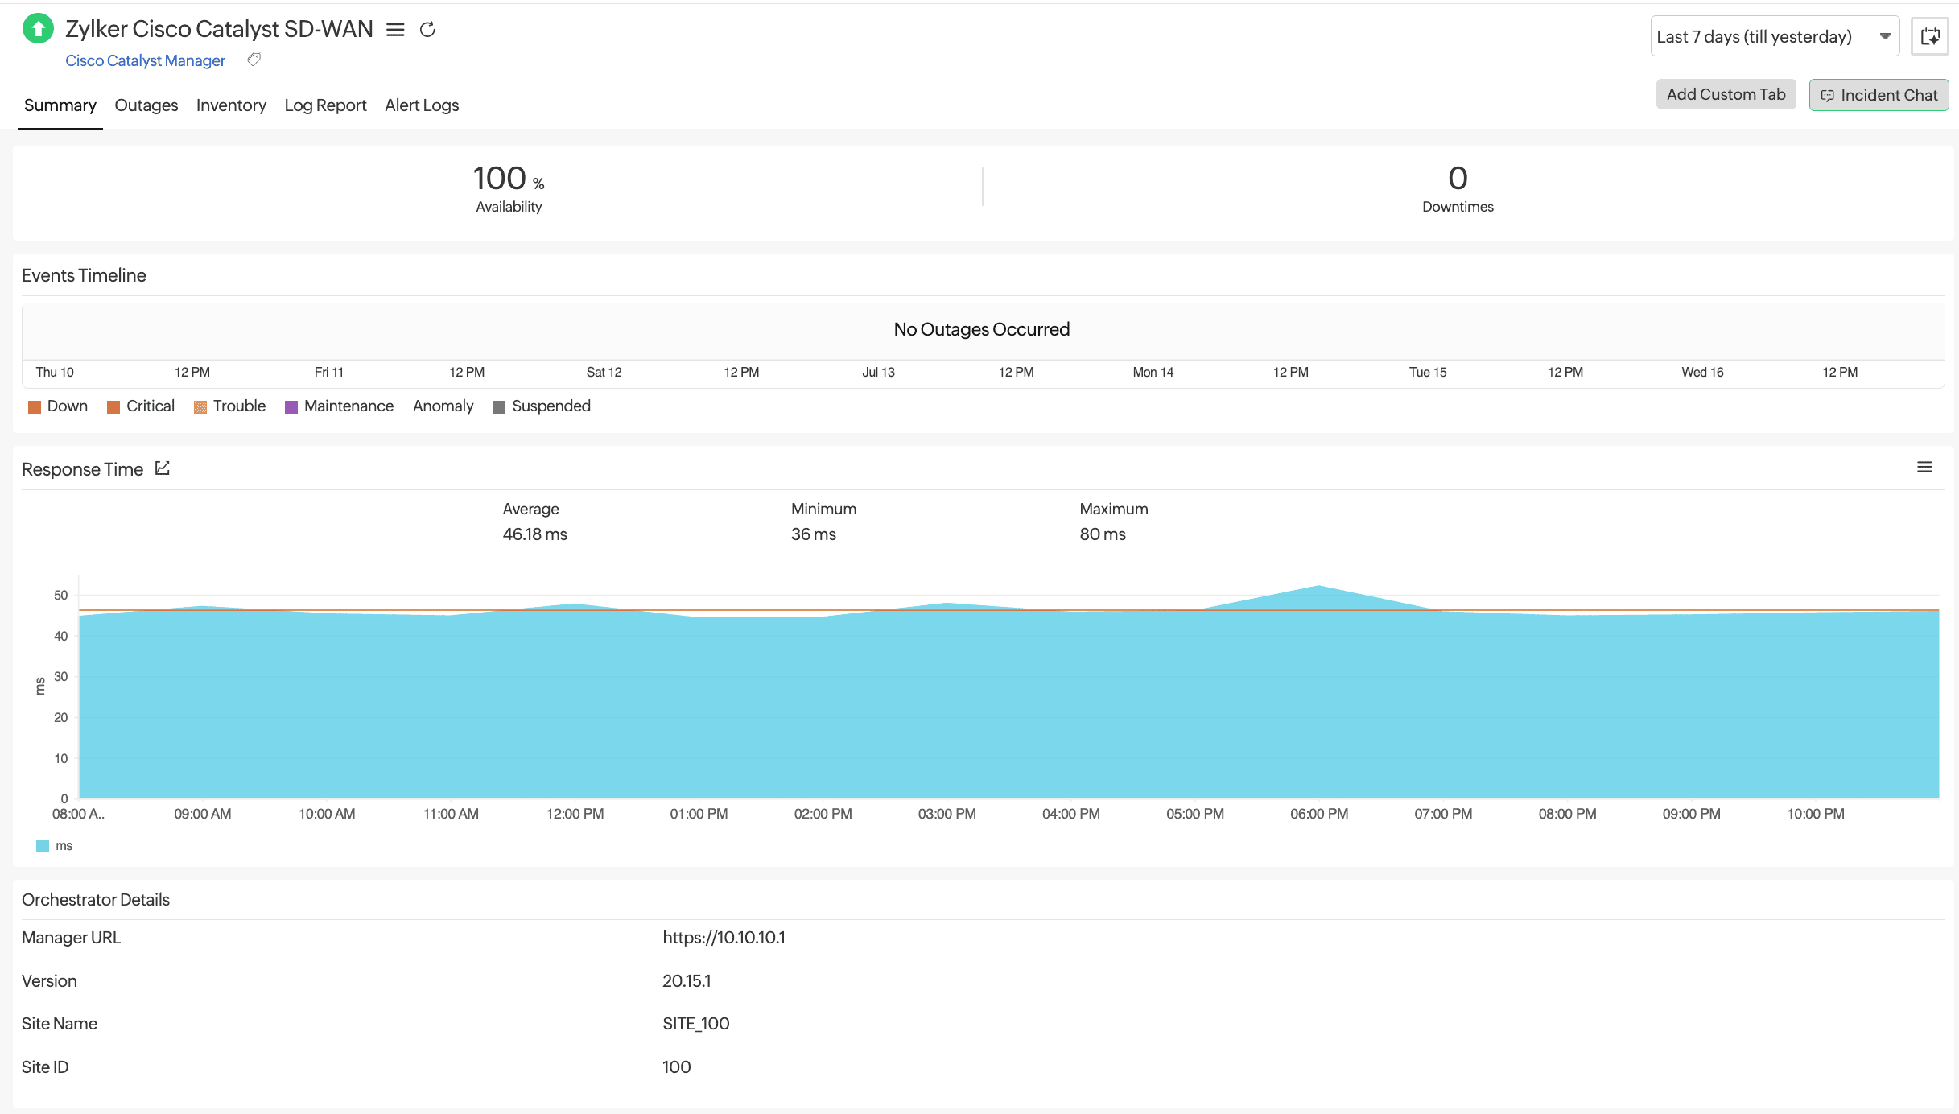Click the green availability status arrow icon
The image size is (1959, 1114).
click(35, 30)
